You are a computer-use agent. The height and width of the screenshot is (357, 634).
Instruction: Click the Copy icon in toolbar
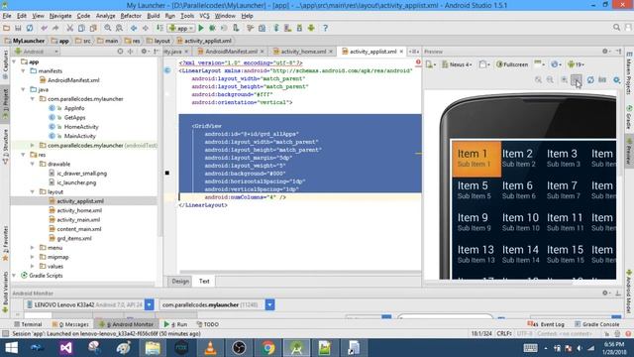click(81, 28)
